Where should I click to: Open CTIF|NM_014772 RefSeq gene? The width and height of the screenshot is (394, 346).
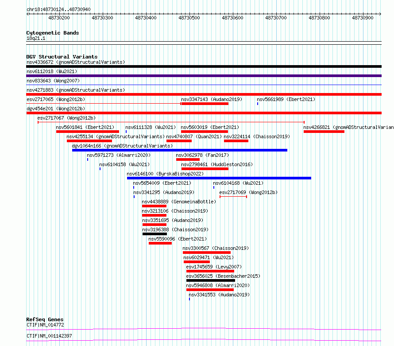tap(45, 325)
